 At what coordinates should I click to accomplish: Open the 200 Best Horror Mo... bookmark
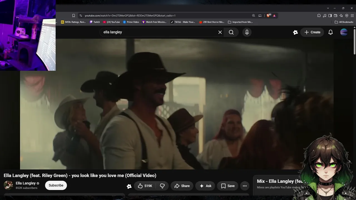212,22
